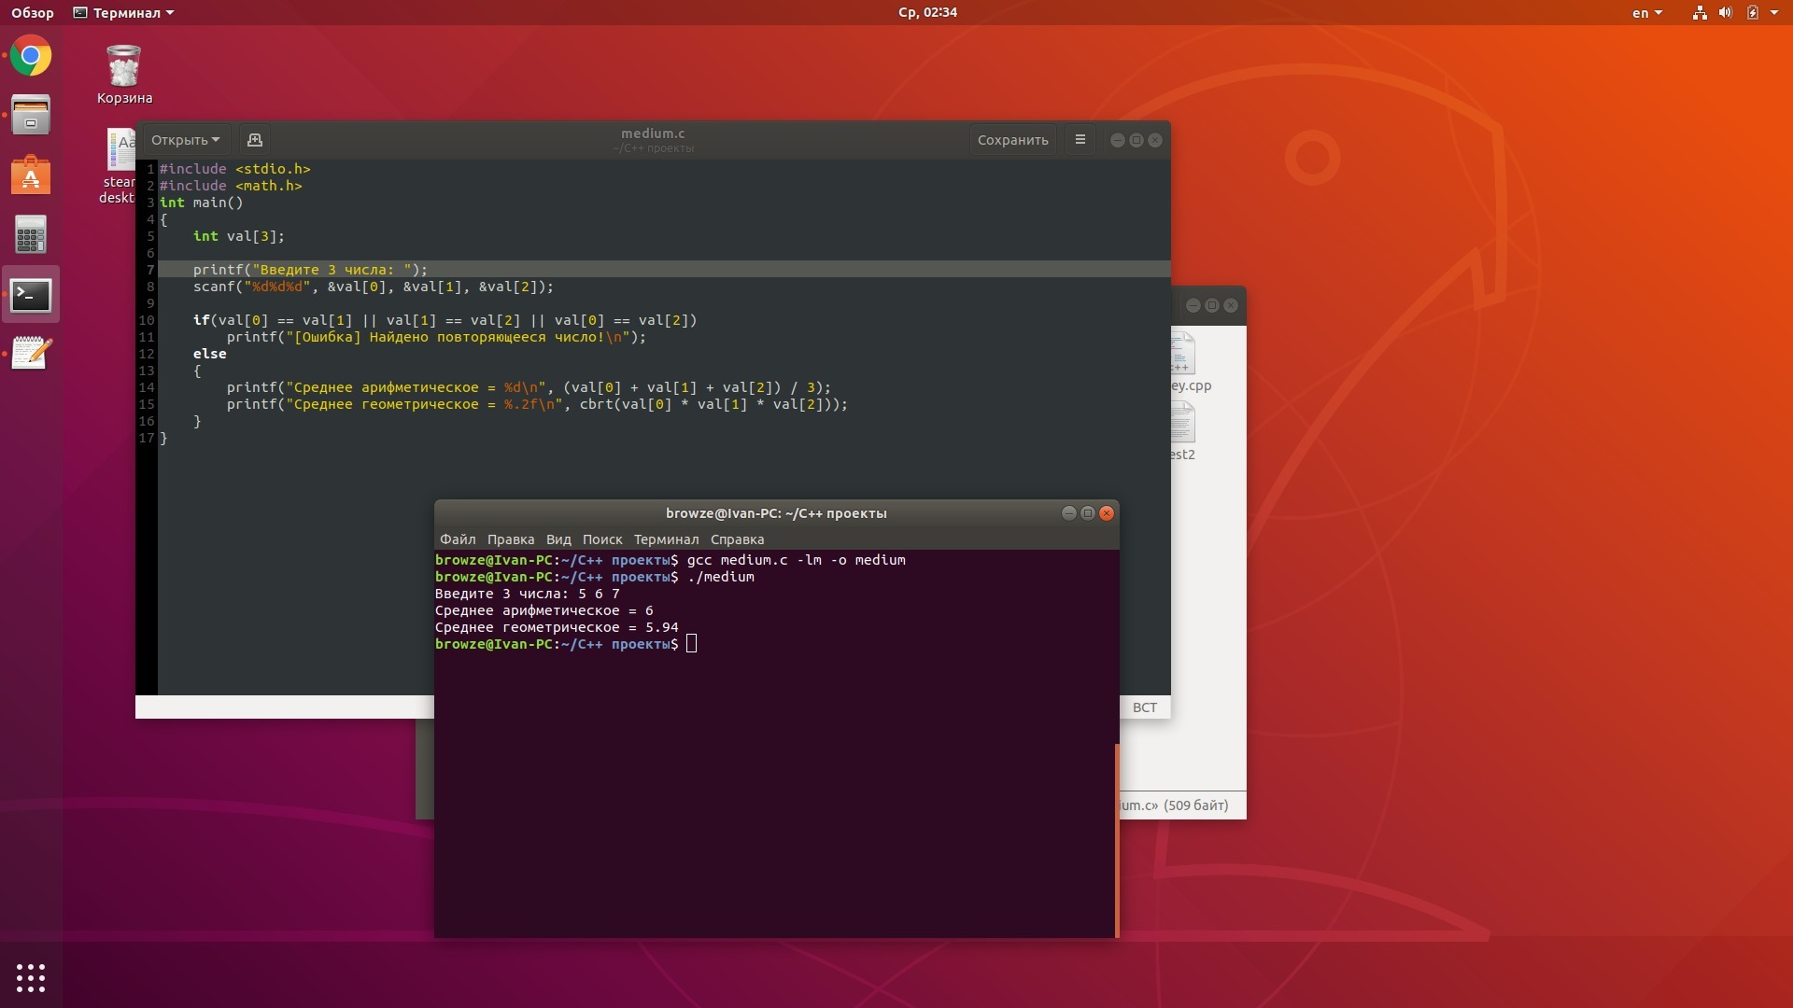Click the Ошибка printf code line
This screenshot has width=1793, height=1008.
(x=436, y=337)
